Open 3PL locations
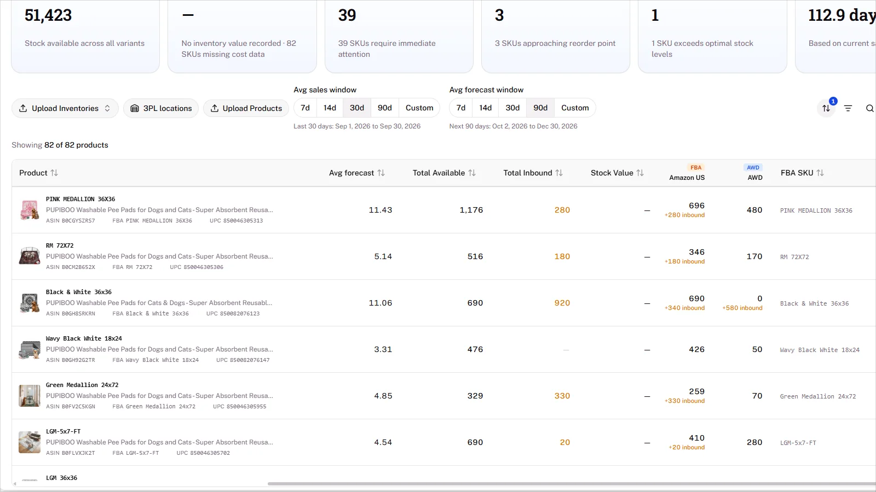 coord(161,108)
